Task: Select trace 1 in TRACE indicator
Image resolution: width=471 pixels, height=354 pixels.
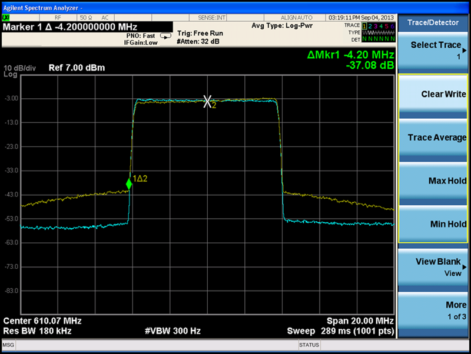Action: (x=364, y=26)
